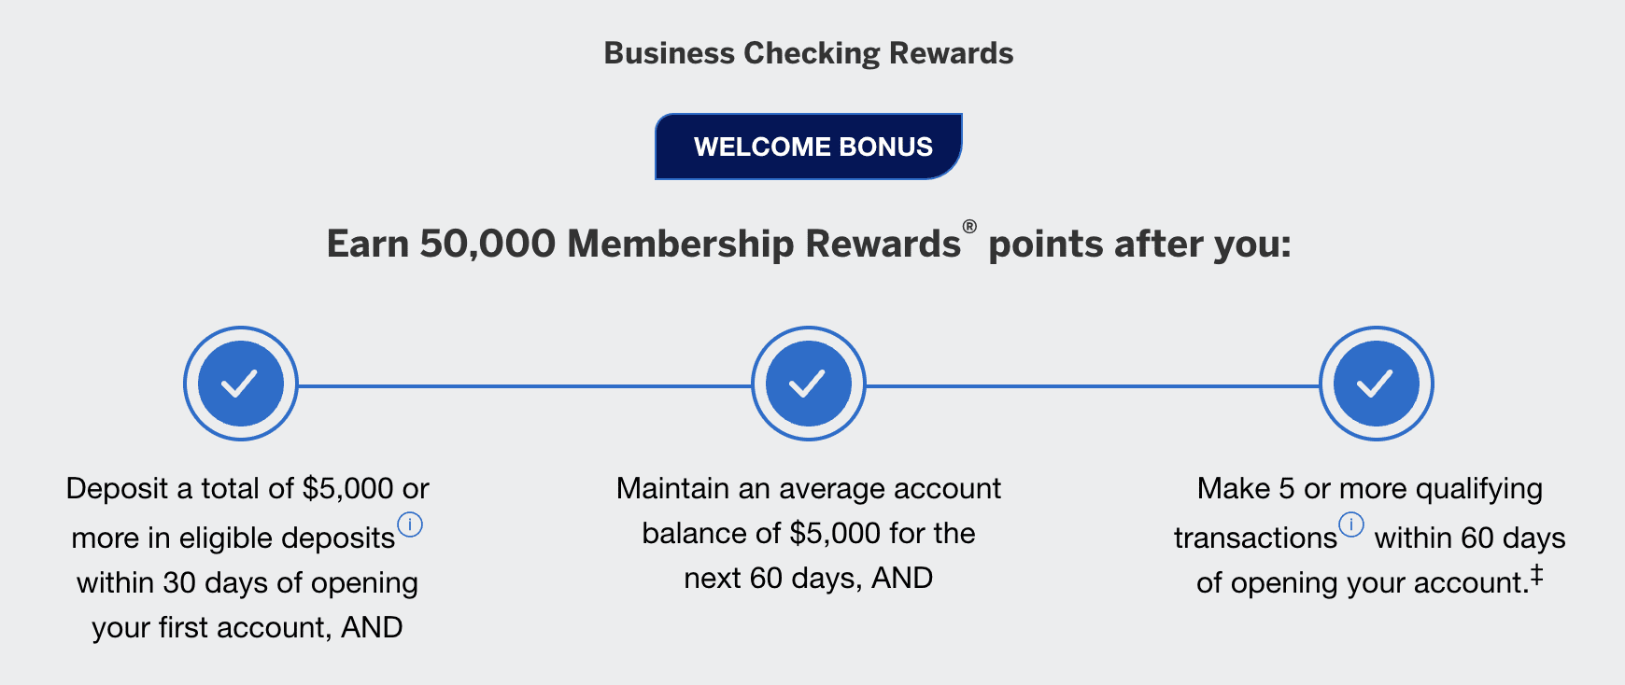This screenshot has width=1625, height=685.
Task: Select the Business Checking Rewards heading
Action: (x=809, y=53)
